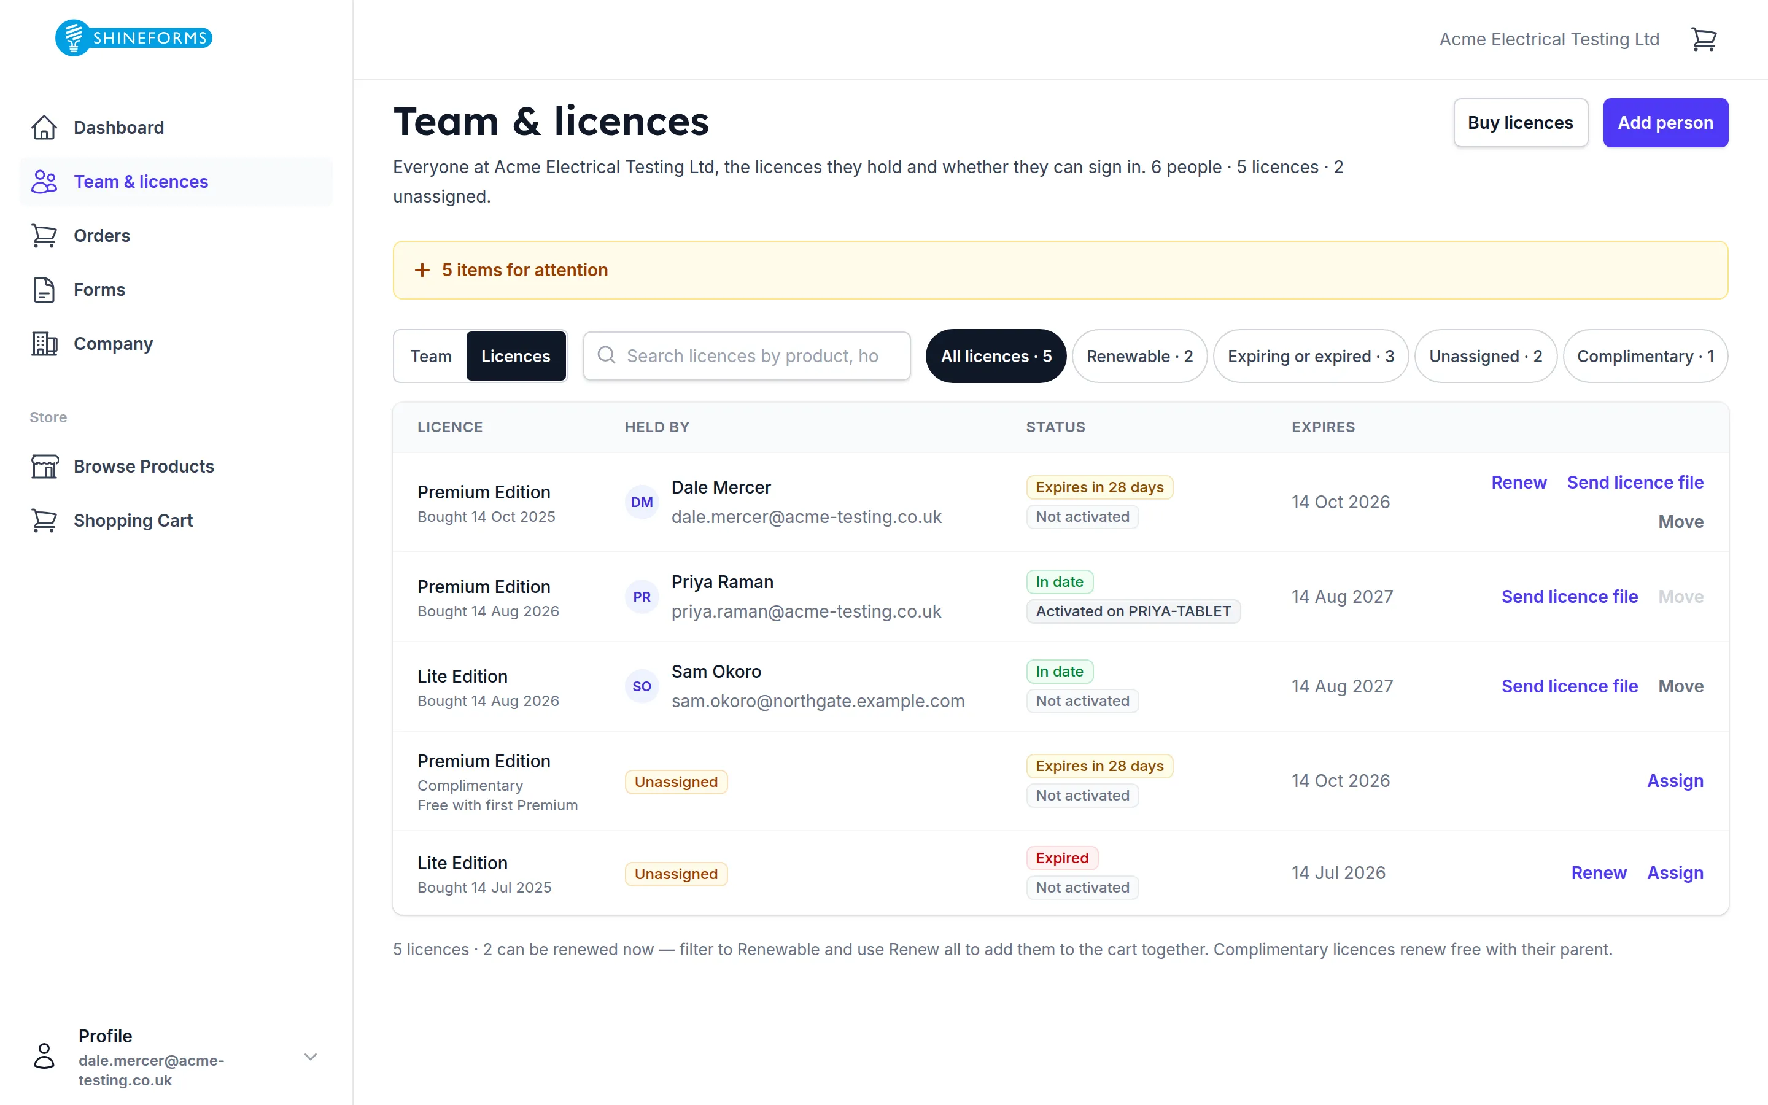Viewport: 1768px width, 1105px height.
Task: Renew Dale Mercer's Premium Edition licence
Action: 1519,483
